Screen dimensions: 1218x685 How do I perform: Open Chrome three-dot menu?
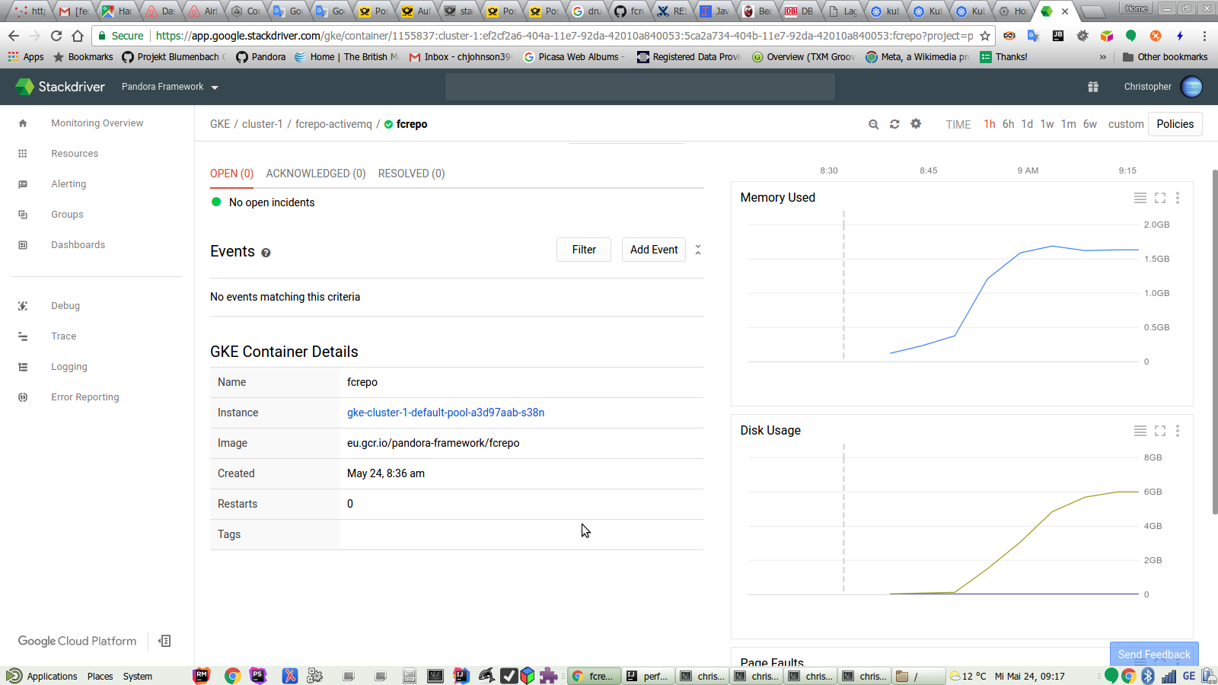[x=1204, y=36]
